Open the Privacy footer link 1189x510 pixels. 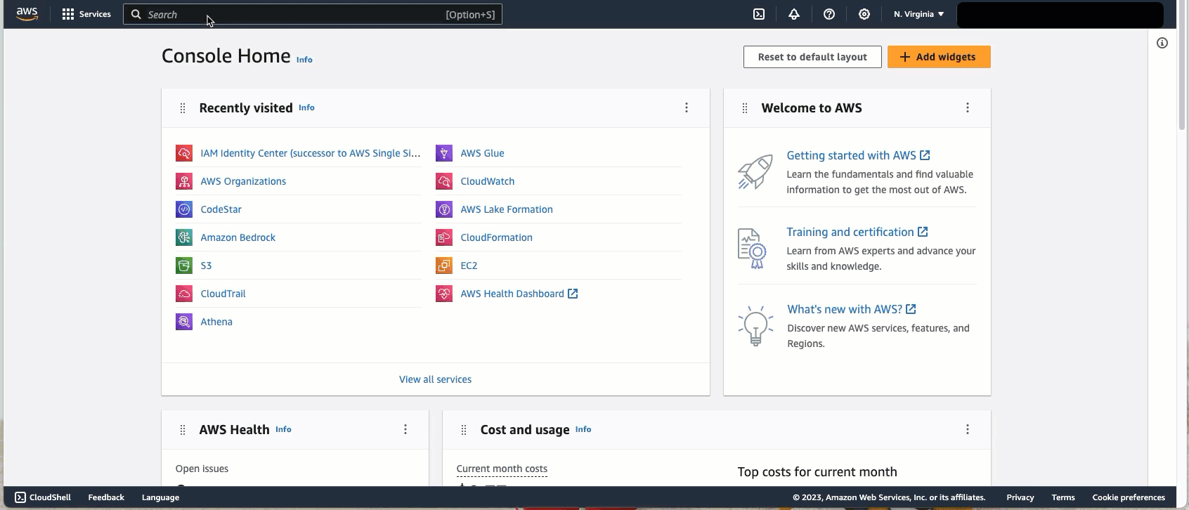1020,497
